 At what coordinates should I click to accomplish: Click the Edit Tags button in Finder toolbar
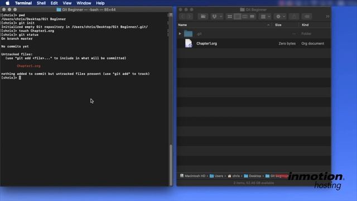coord(307,16)
